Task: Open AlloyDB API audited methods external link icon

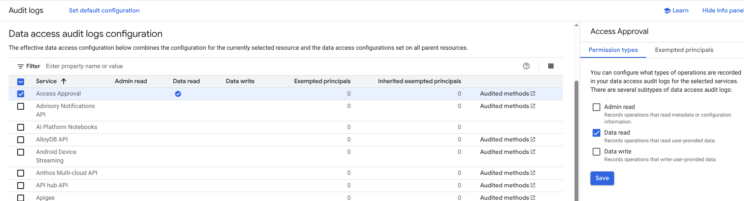Action: [533, 139]
